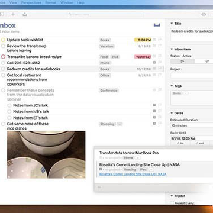Collapse the Title section in inspector

click(172, 24)
